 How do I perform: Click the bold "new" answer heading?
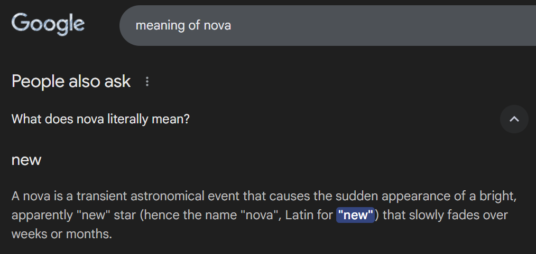[26, 160]
